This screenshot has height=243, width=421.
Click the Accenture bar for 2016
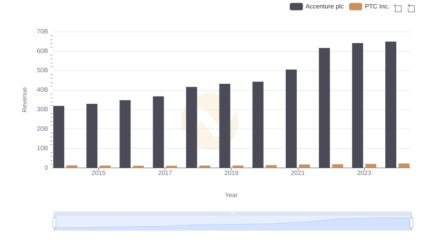click(x=125, y=134)
